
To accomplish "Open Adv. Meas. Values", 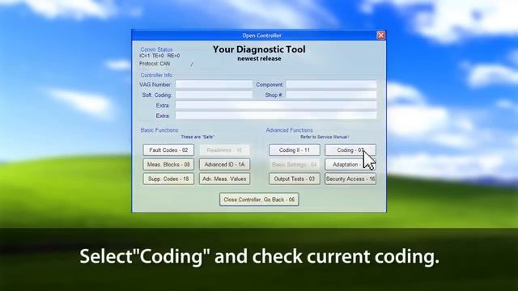I will coord(225,179).
